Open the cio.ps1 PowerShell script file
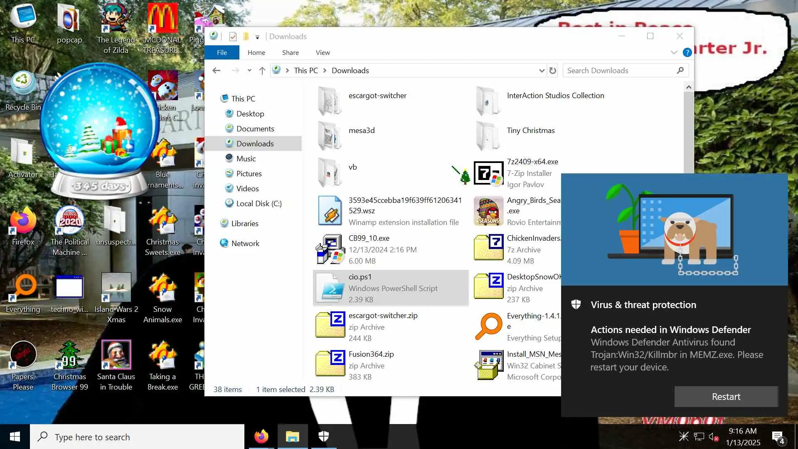The width and height of the screenshot is (798, 449). [x=360, y=277]
